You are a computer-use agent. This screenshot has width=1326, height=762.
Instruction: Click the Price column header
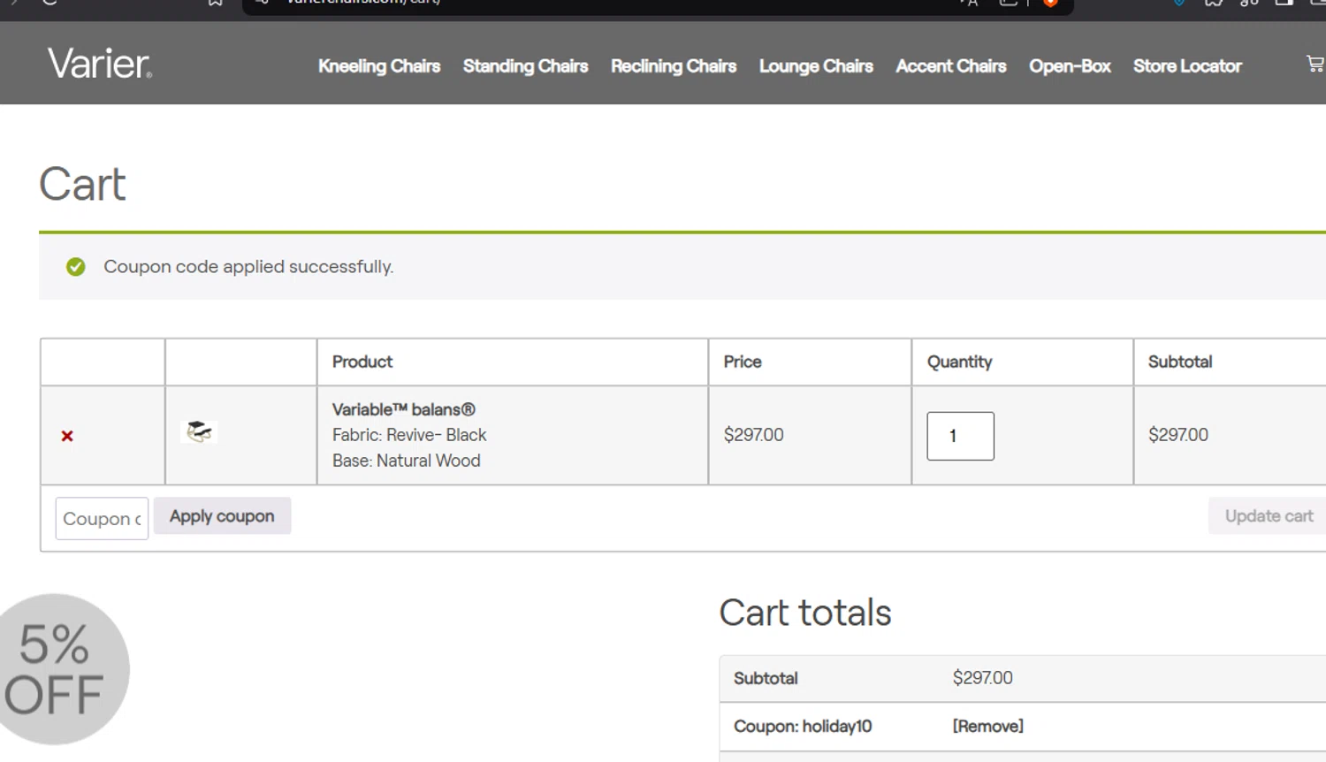tap(743, 362)
